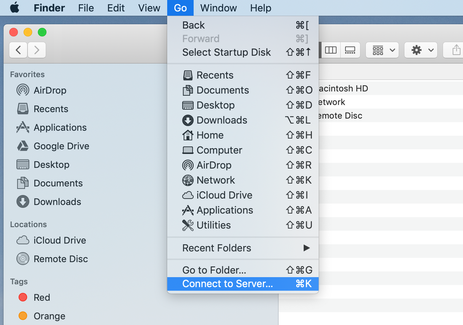Click the Network globe icon in the Go menu

[188, 180]
